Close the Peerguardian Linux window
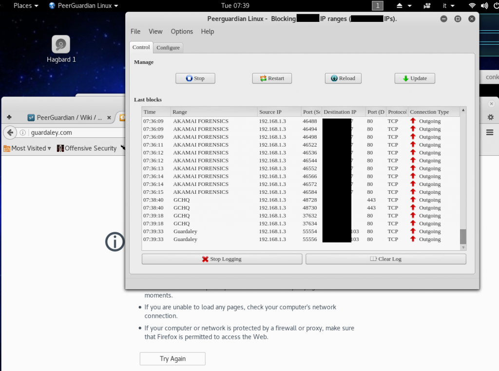The image size is (499, 371). coord(472,19)
